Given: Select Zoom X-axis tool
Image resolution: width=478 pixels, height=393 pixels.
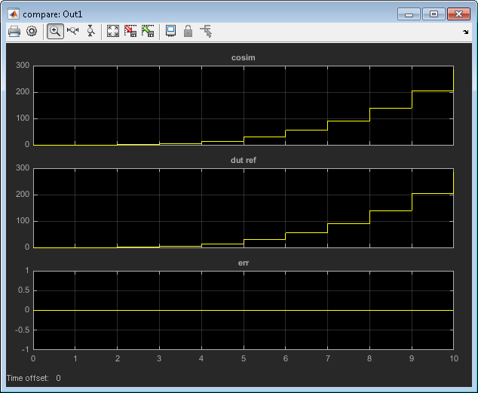Looking at the screenshot, I should [73, 31].
